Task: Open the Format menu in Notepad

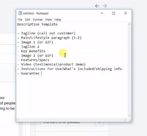Action: coord(38,20)
